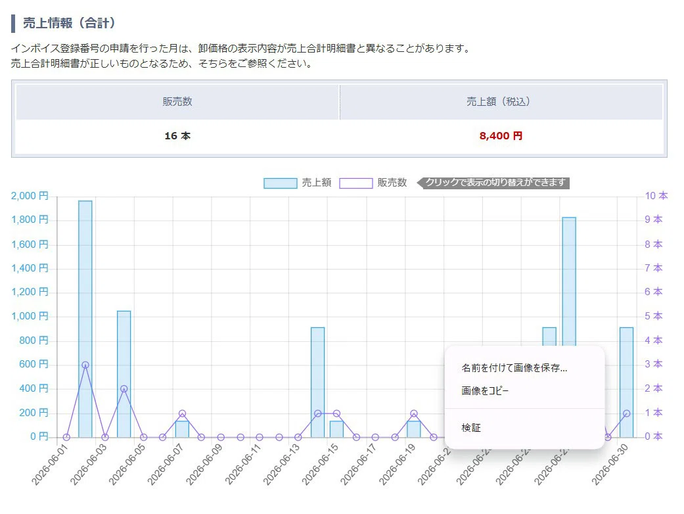Click the '売上額（税込）' table header
The height and width of the screenshot is (514, 684).
501,102
